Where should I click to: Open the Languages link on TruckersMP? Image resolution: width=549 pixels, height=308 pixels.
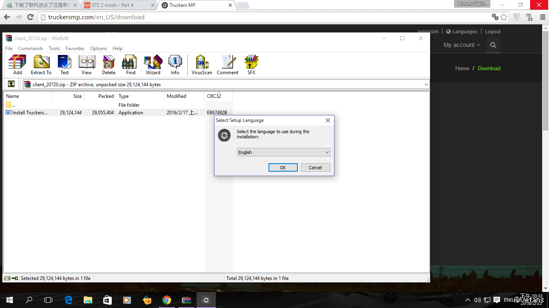(x=462, y=32)
